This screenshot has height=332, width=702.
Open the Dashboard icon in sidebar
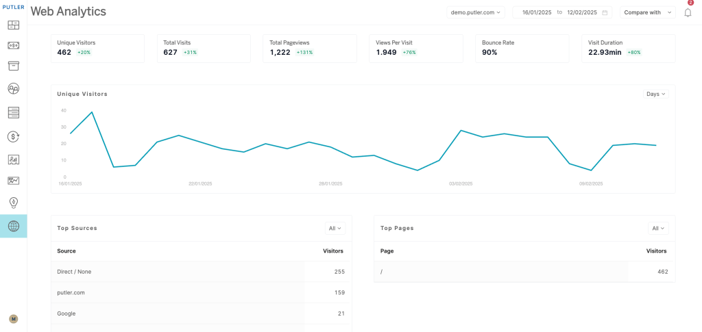pyautogui.click(x=13, y=25)
